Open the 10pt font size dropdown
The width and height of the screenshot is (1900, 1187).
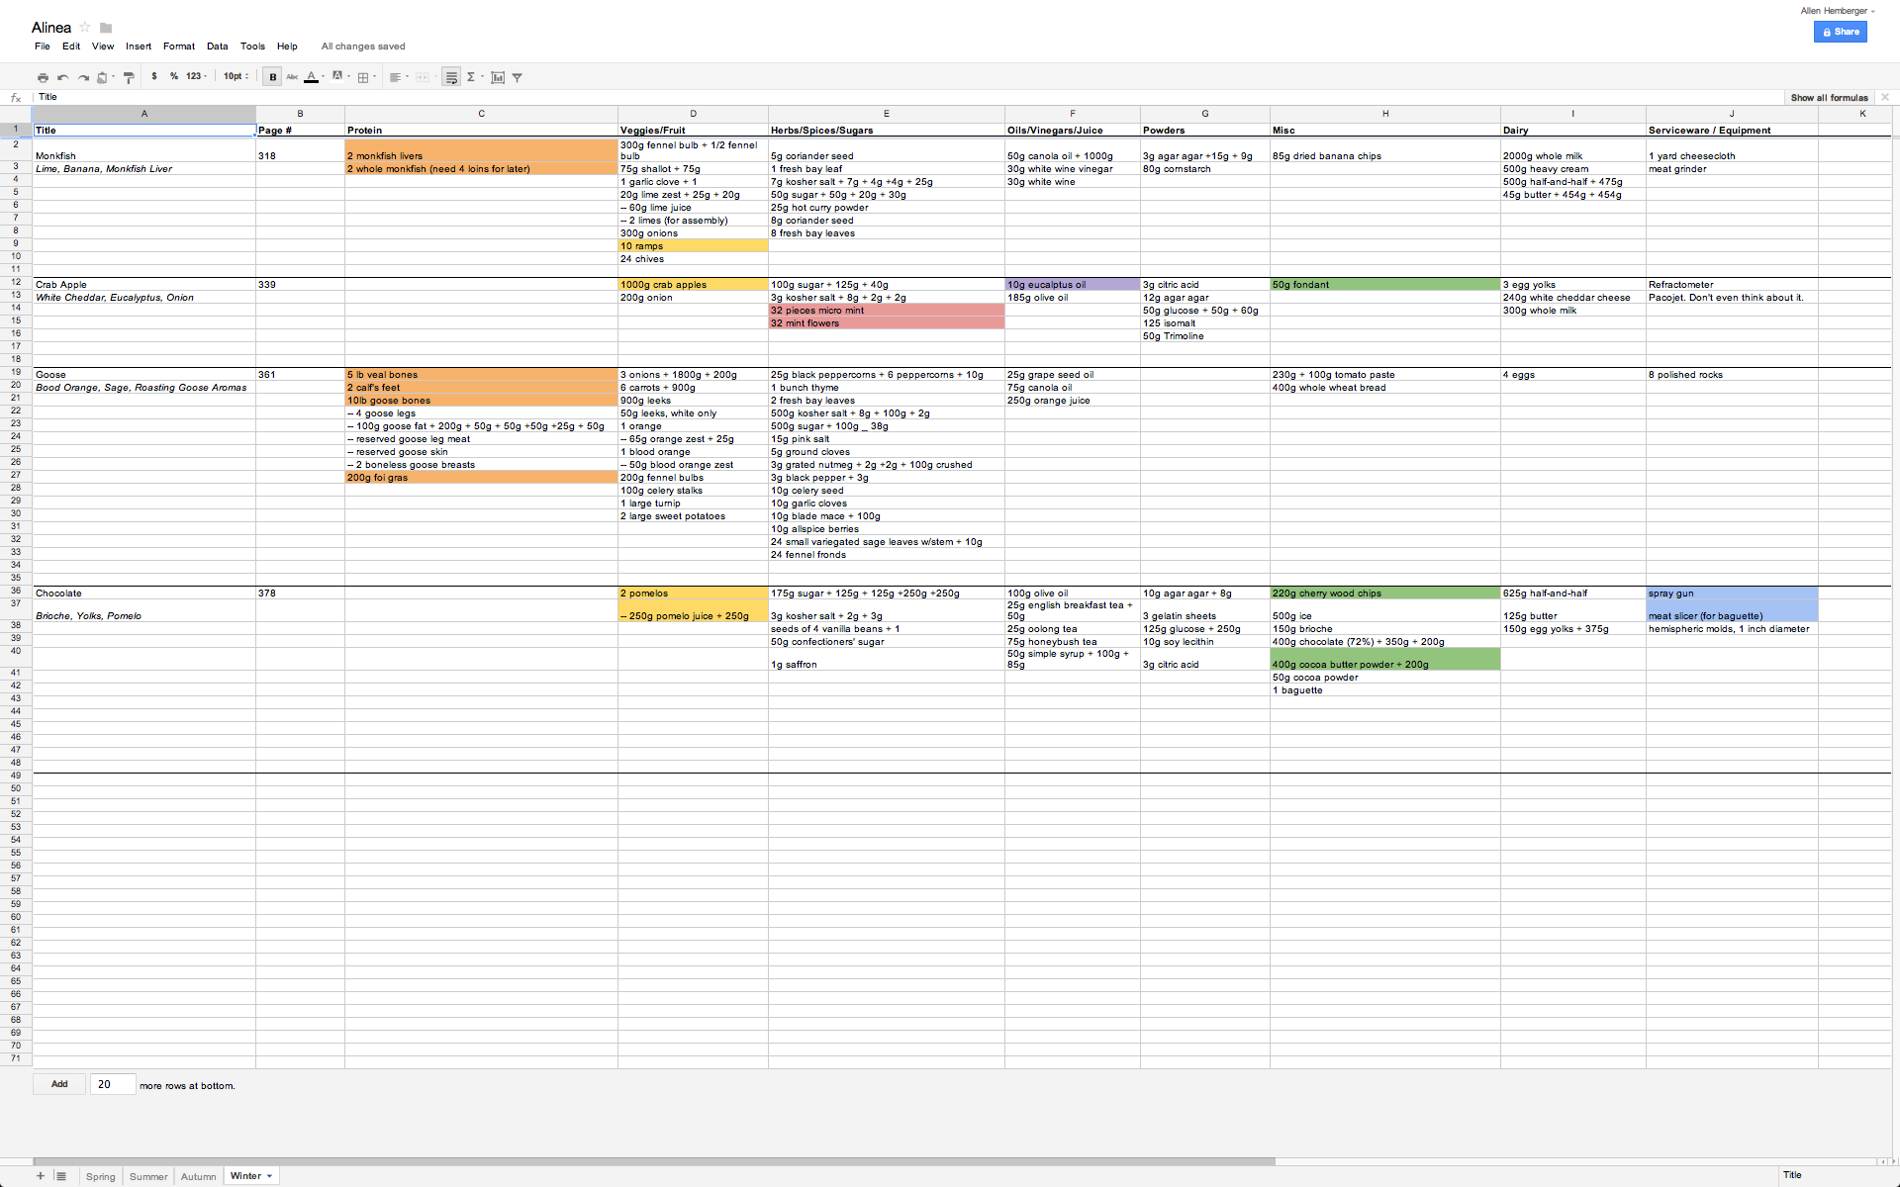(236, 76)
